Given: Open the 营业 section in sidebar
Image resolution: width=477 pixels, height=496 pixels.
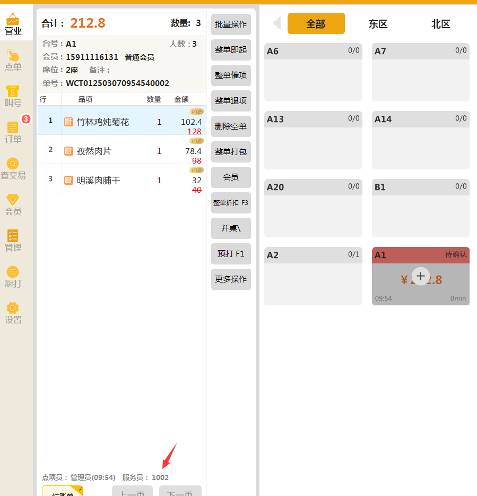Looking at the screenshot, I should [13, 24].
